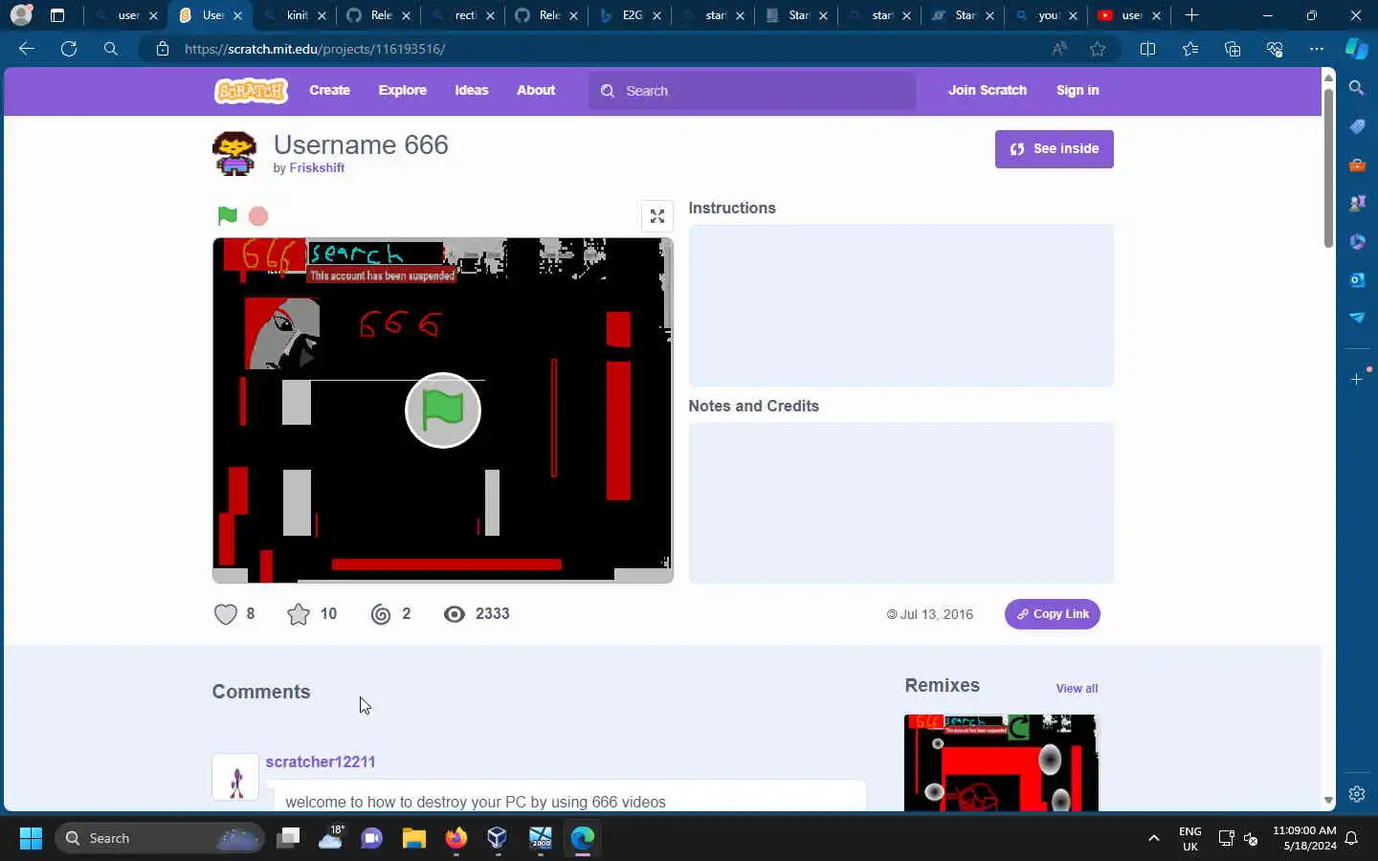Open browser favorites list icon
The height and width of the screenshot is (861, 1378).
1189,49
